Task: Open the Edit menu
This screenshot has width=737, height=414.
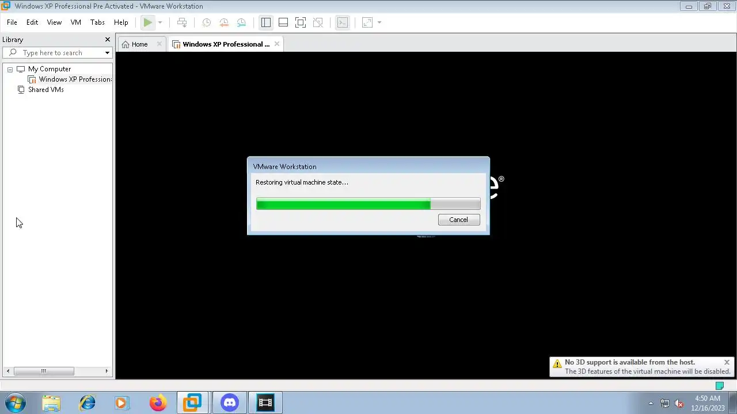Action: 32,22
